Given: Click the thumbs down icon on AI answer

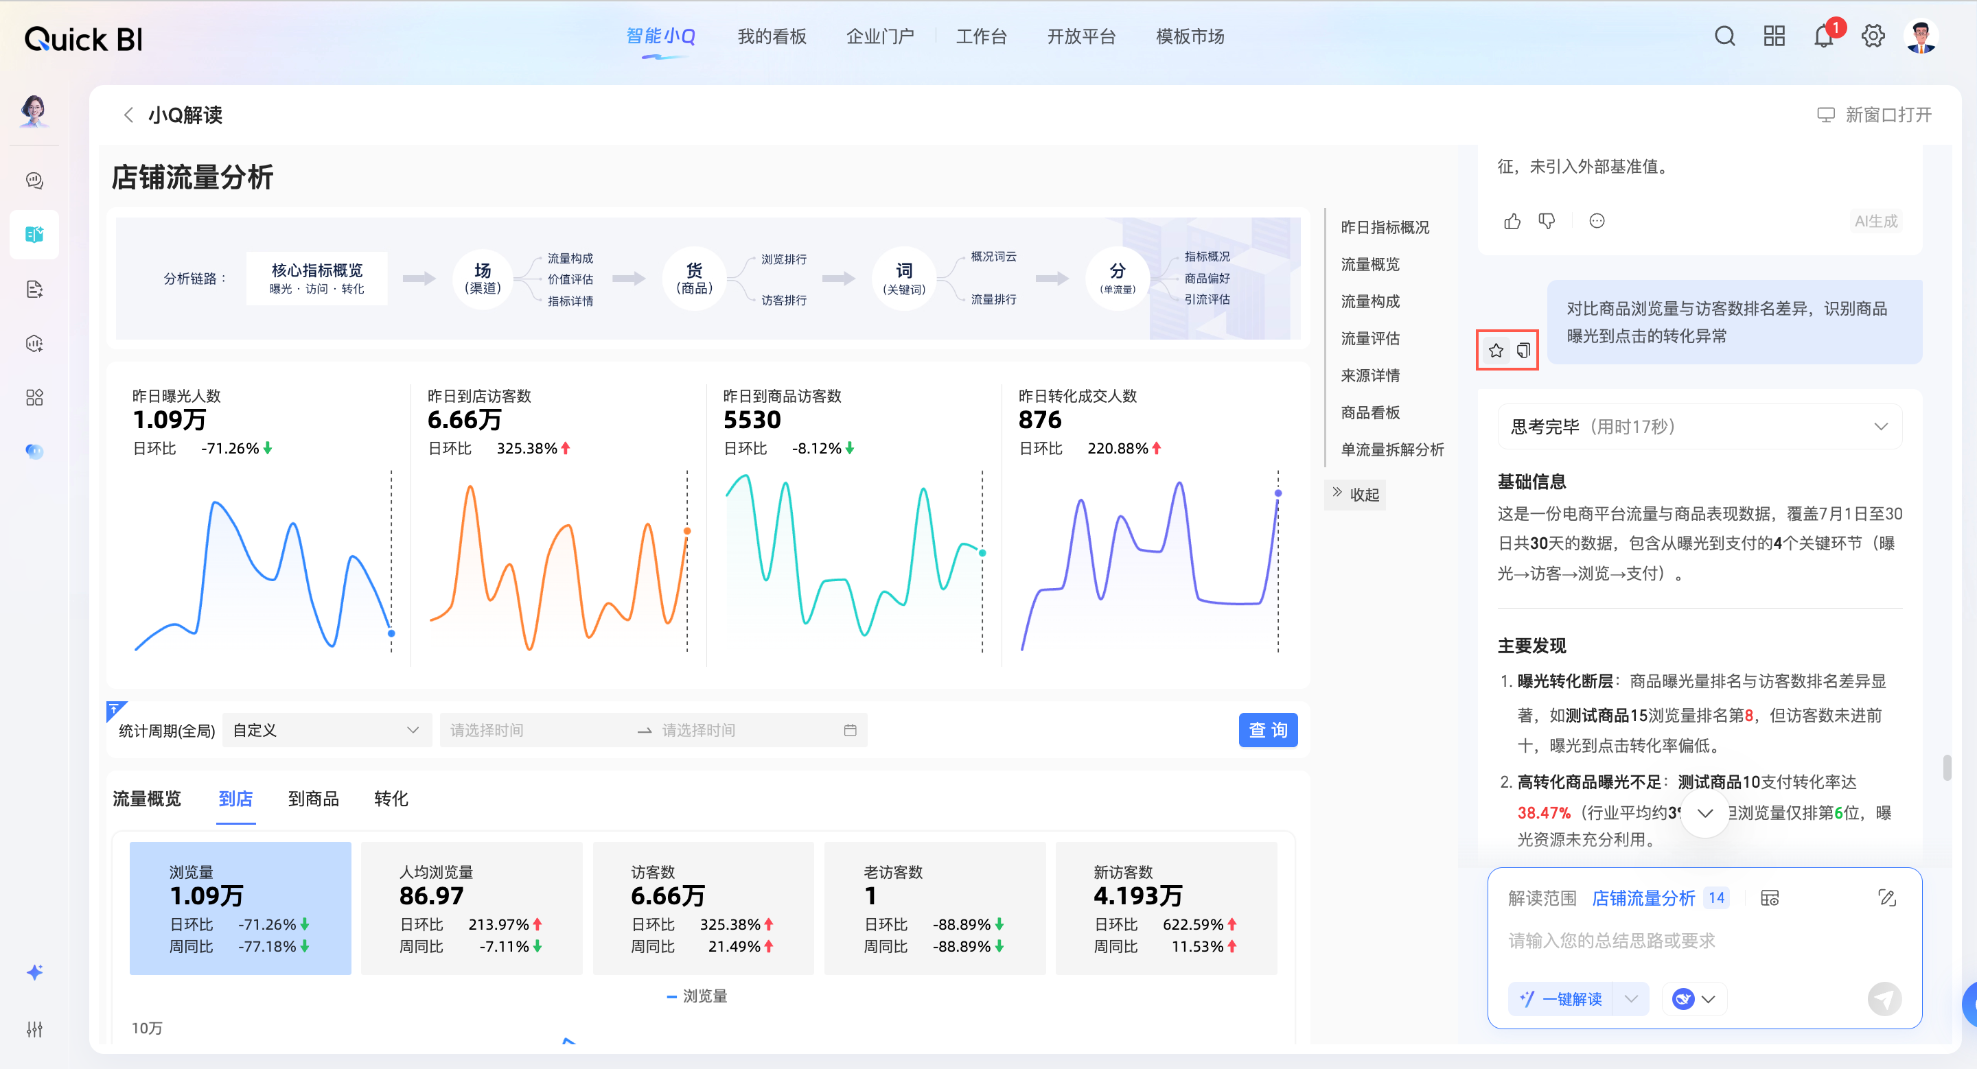Looking at the screenshot, I should point(1547,221).
